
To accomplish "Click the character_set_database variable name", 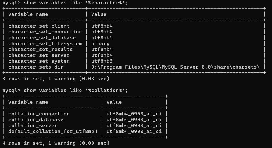I will [x=42, y=38].
